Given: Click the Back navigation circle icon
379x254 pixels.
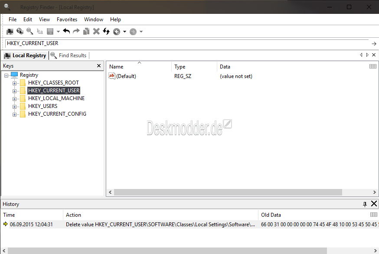Looking at the screenshot, I should [x=117, y=32].
